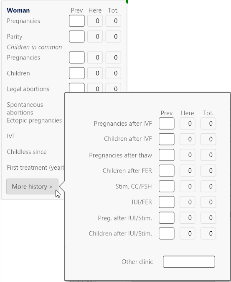The image size is (231, 282).
Task: Select Tot. value in IUI/FER row
Action: [x=208, y=202]
